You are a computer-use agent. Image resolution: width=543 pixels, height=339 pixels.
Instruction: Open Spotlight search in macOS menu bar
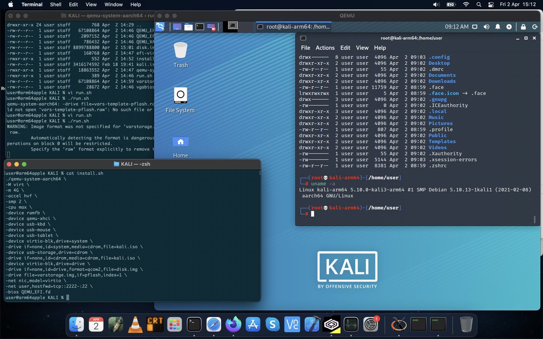479,5
